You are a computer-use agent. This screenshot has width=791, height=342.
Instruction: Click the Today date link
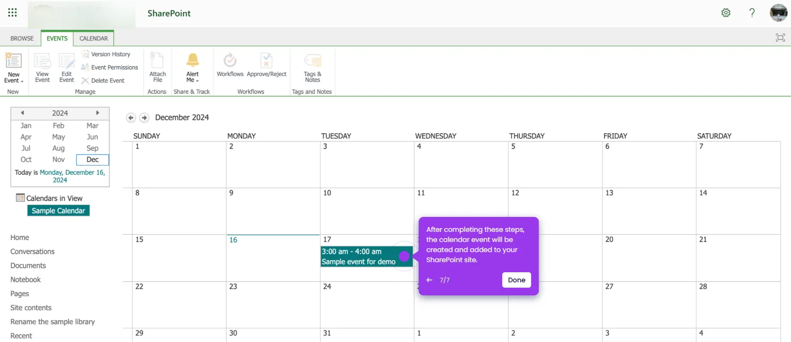[x=73, y=176]
